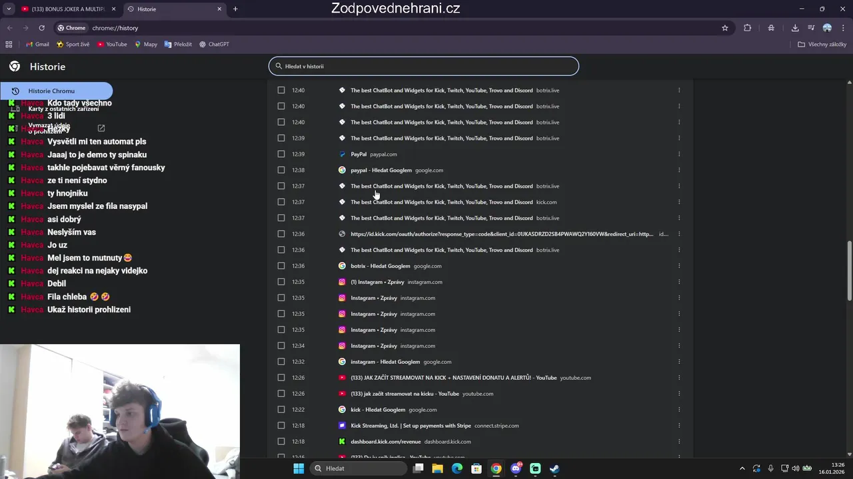Image resolution: width=853 pixels, height=479 pixels.
Task: Bookmark this page with the star icon
Action: 725,28
